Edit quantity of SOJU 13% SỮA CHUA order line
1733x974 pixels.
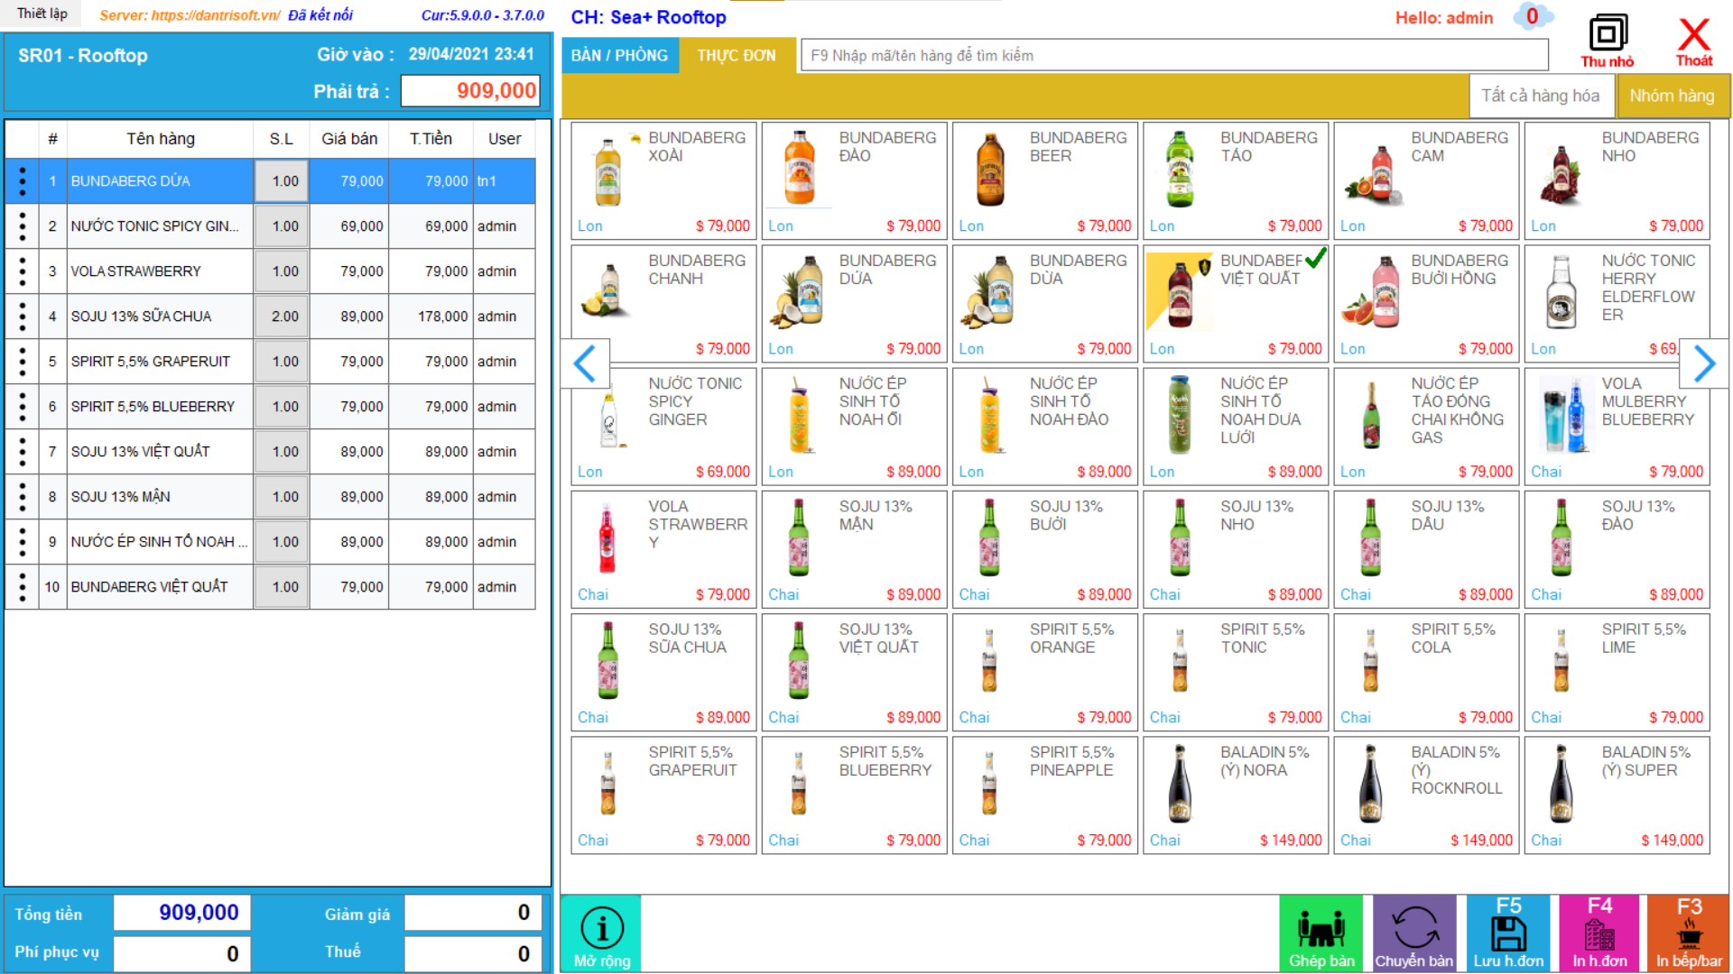283,317
